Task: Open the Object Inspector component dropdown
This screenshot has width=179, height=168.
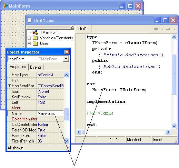Action: 66,59
